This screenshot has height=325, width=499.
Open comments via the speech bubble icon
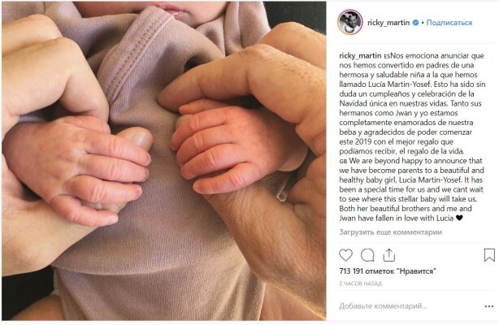click(367, 255)
